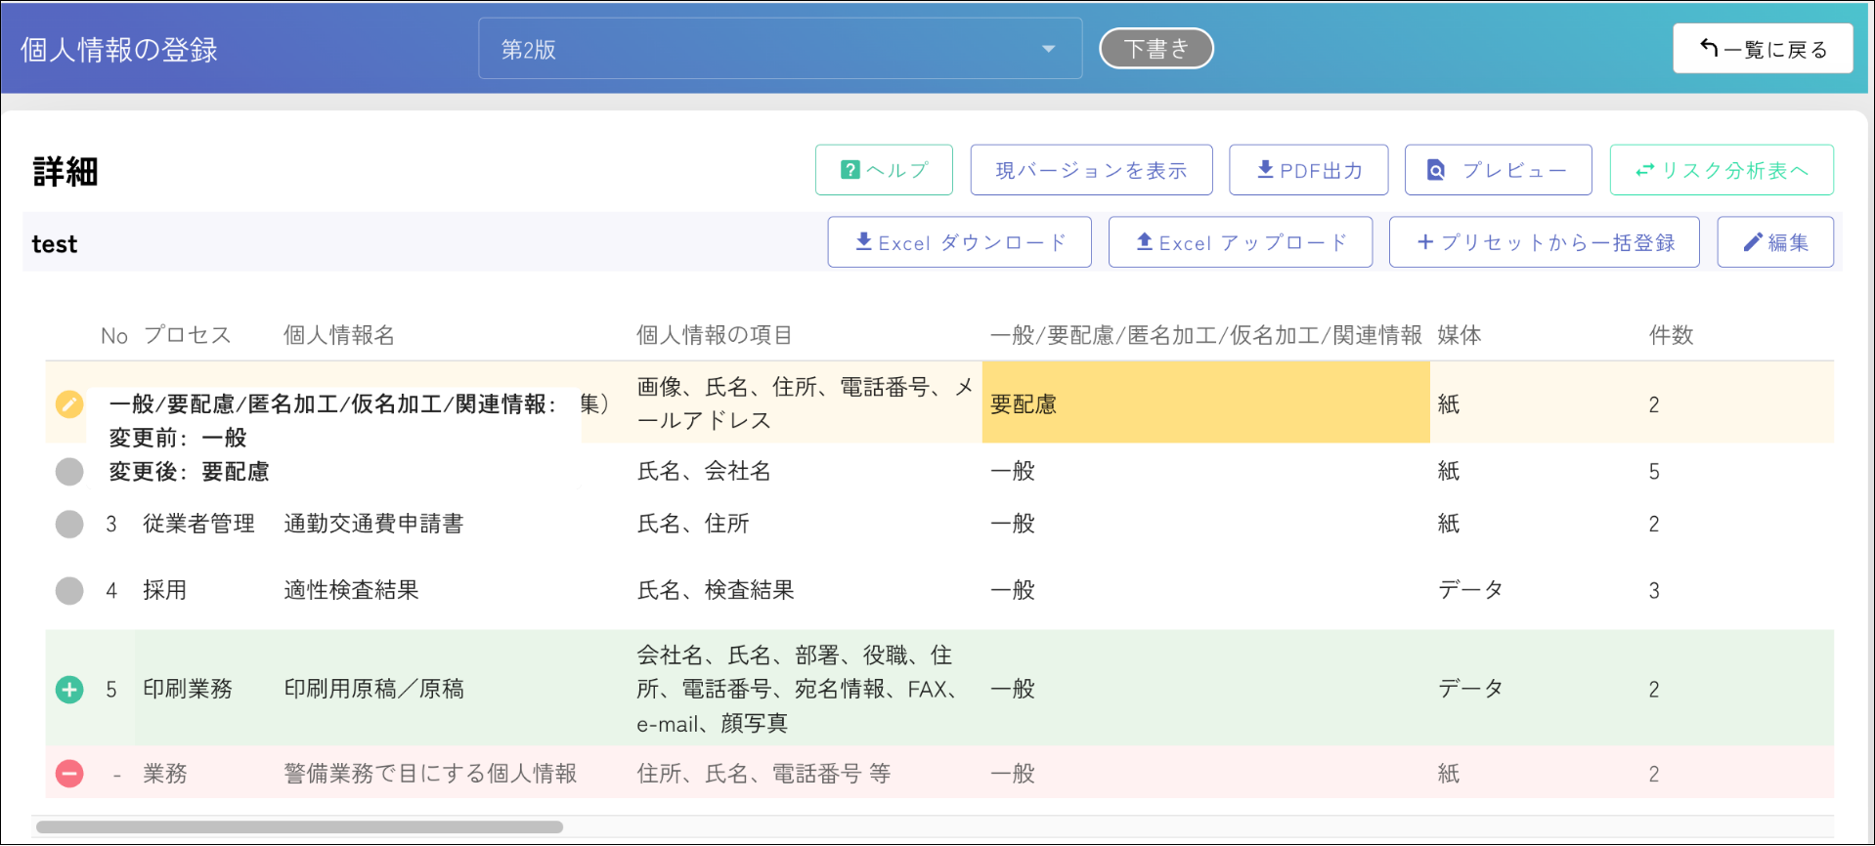Click プリセットから一括登録 button
Image resolution: width=1875 pixels, height=846 pixels.
(x=1544, y=242)
